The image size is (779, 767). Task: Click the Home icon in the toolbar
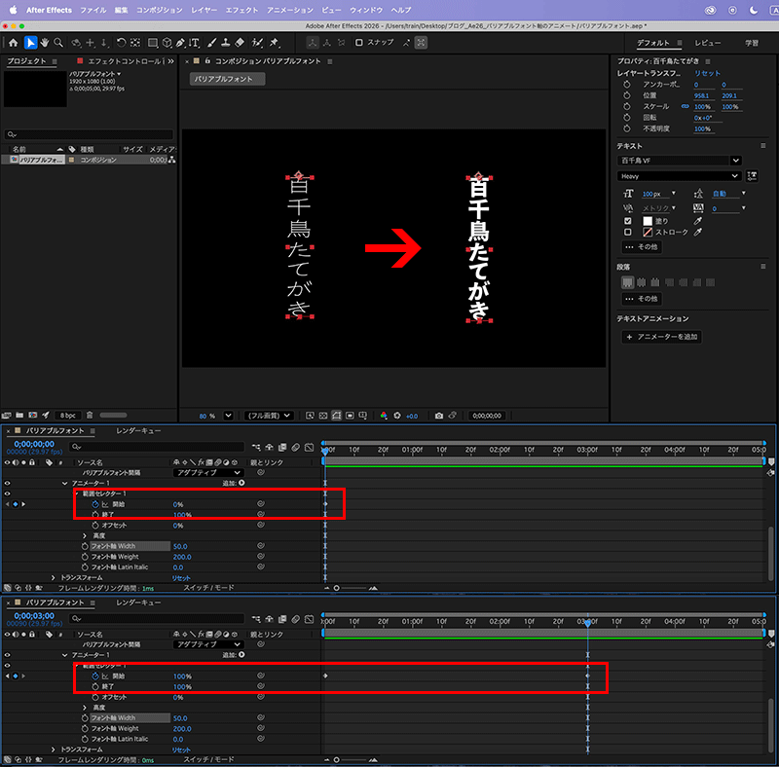(14, 43)
